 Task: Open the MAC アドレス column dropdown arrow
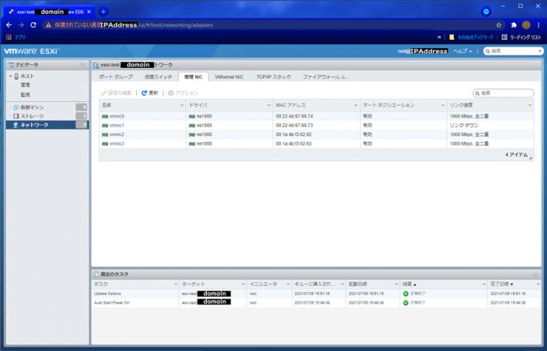(356, 105)
